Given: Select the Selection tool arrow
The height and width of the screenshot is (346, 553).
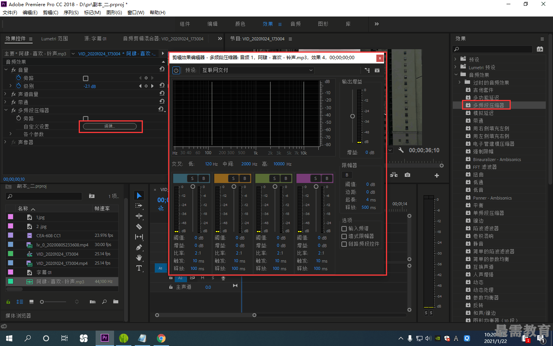Looking at the screenshot, I should (x=139, y=196).
